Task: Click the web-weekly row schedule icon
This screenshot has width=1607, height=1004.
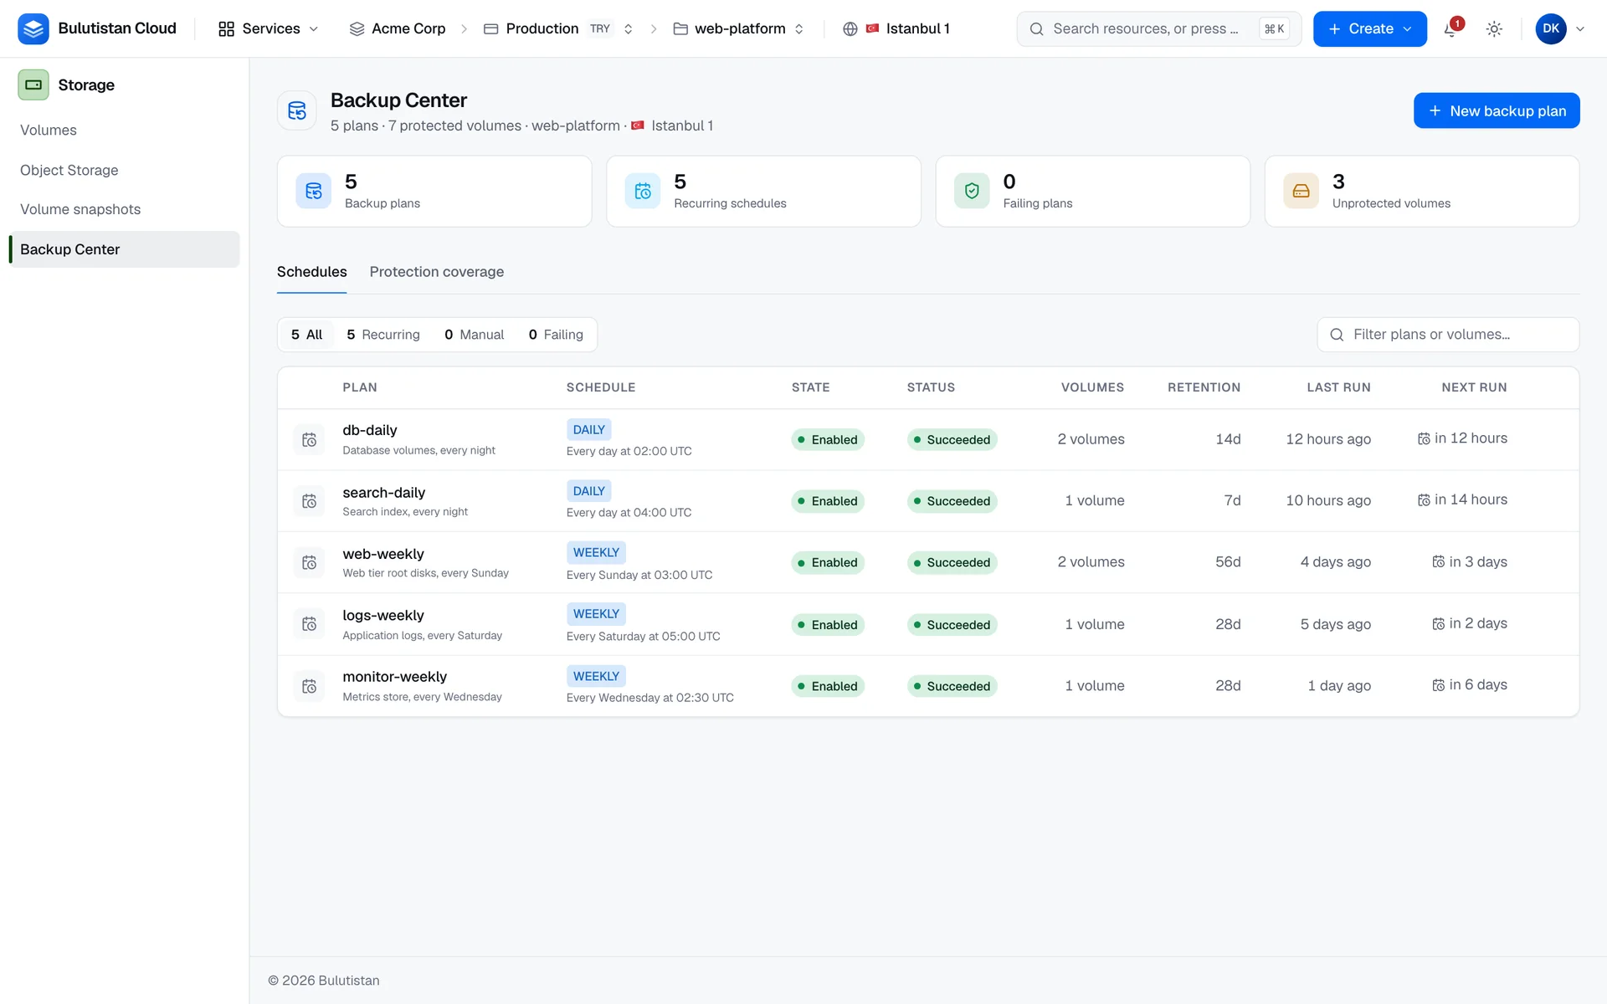Action: (309, 562)
